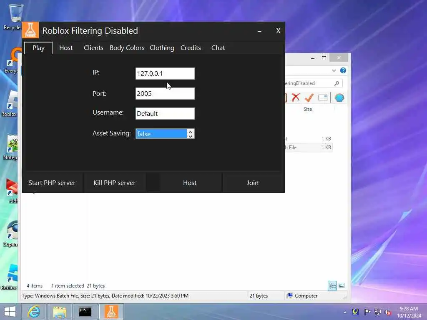The image size is (427, 320).
Task: Click the yellow U tray icon
Action: 355,312
